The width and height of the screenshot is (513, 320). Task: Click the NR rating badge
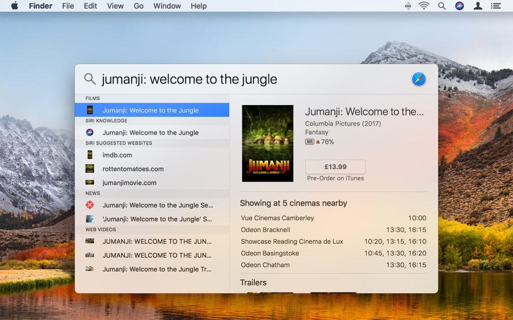(310, 141)
